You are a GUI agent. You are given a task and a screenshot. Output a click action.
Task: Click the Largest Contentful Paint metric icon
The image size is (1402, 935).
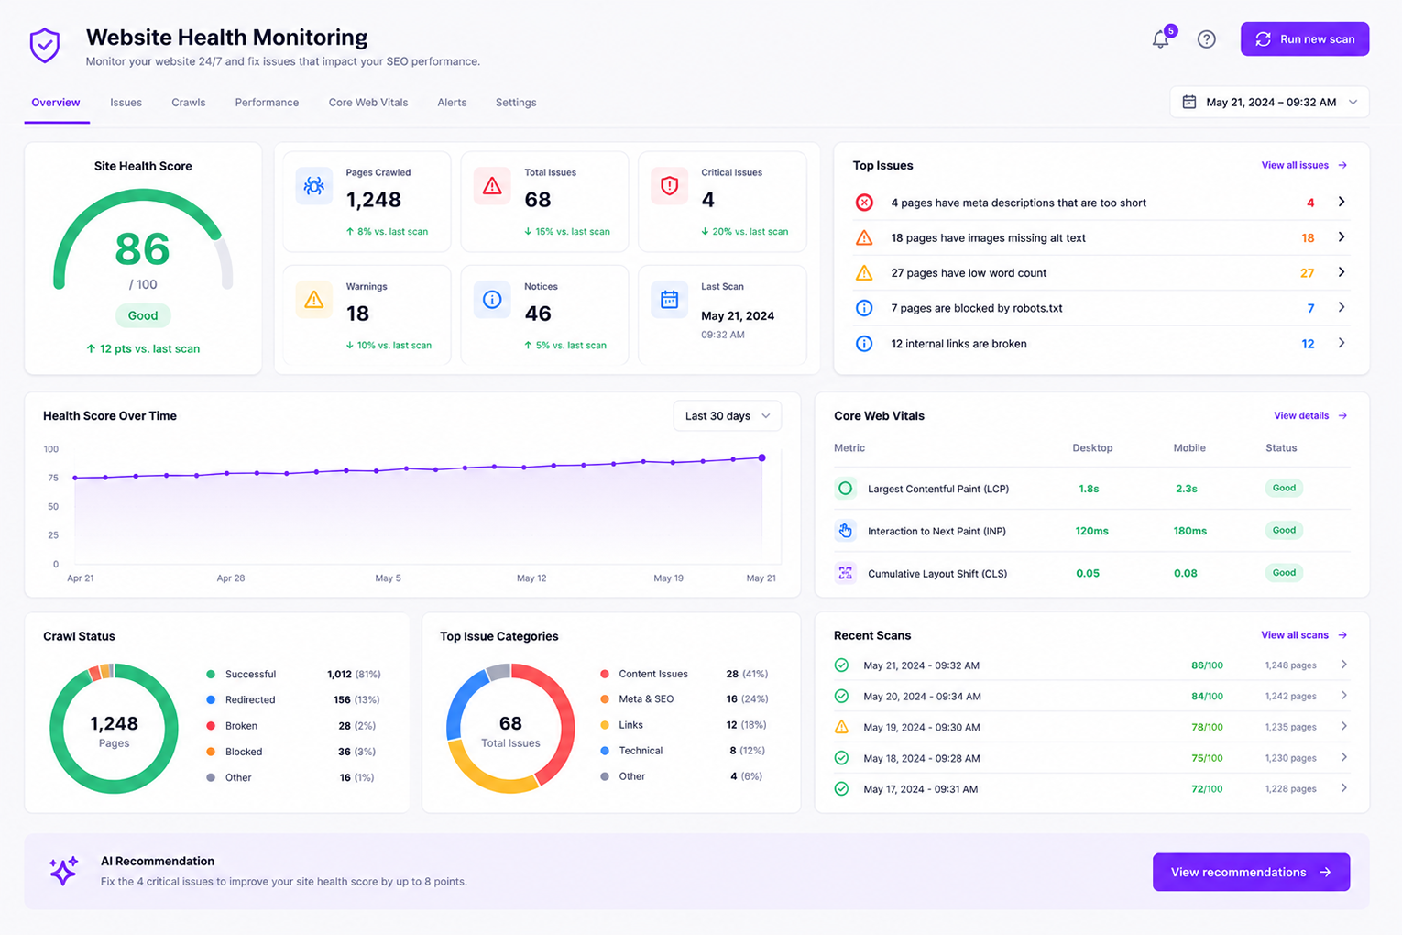pyautogui.click(x=845, y=489)
